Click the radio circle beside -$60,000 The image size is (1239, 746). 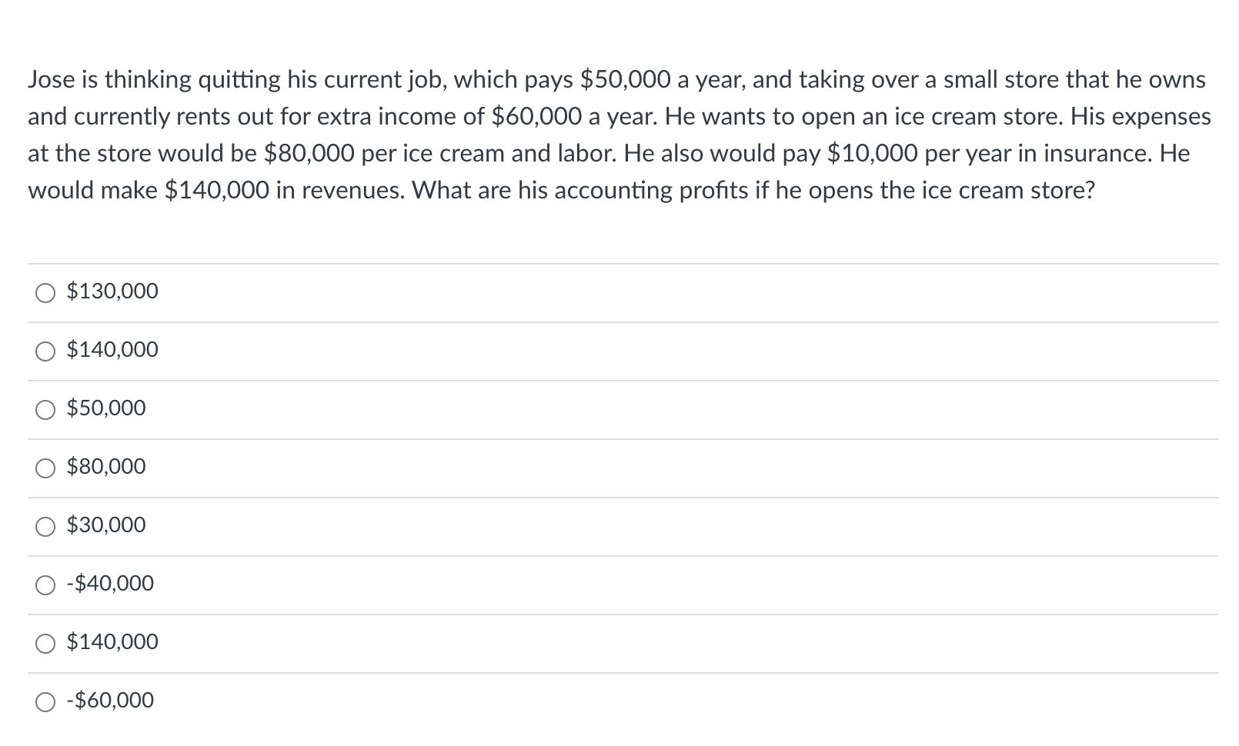coord(46,702)
